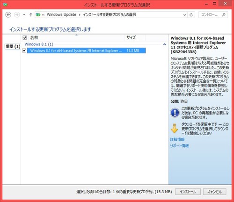The image size is (234, 202).
Task: Uncheck the Internet Explorer update checkbox
Action: coord(24,50)
